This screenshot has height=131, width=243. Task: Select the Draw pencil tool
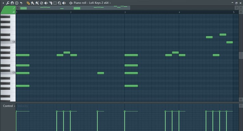tap(28, 3)
